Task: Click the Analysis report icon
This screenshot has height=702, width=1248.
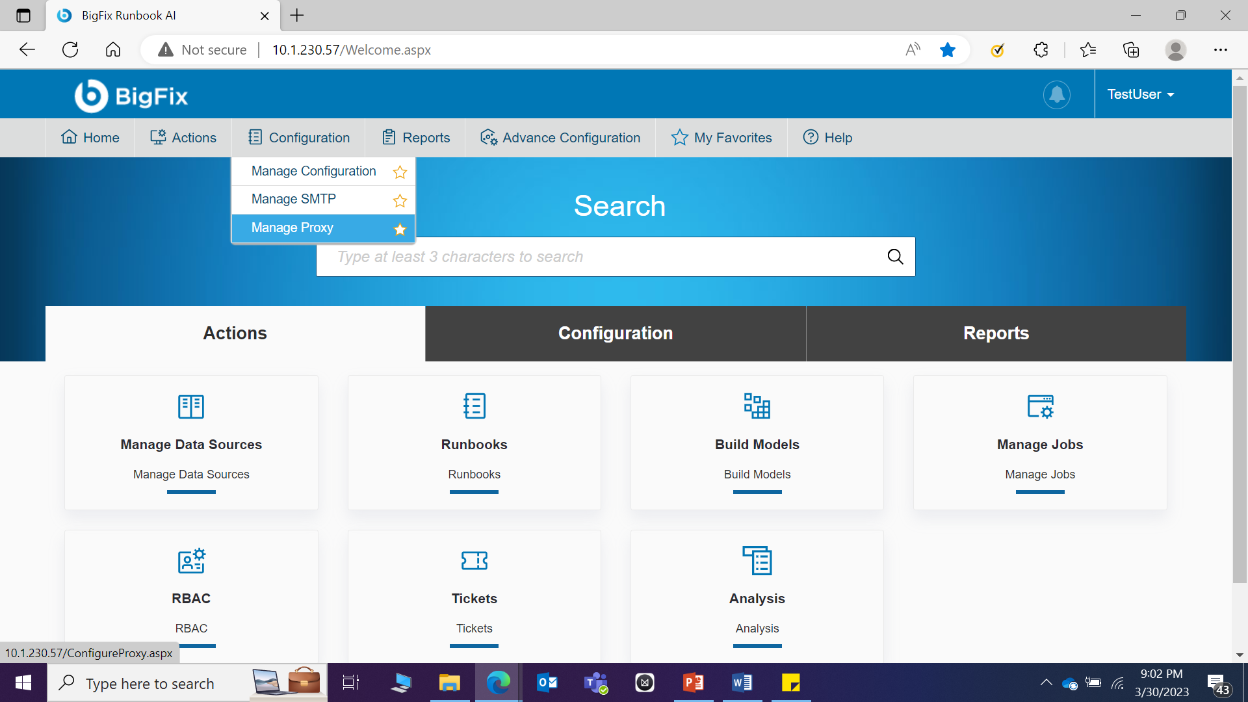Action: point(757,561)
